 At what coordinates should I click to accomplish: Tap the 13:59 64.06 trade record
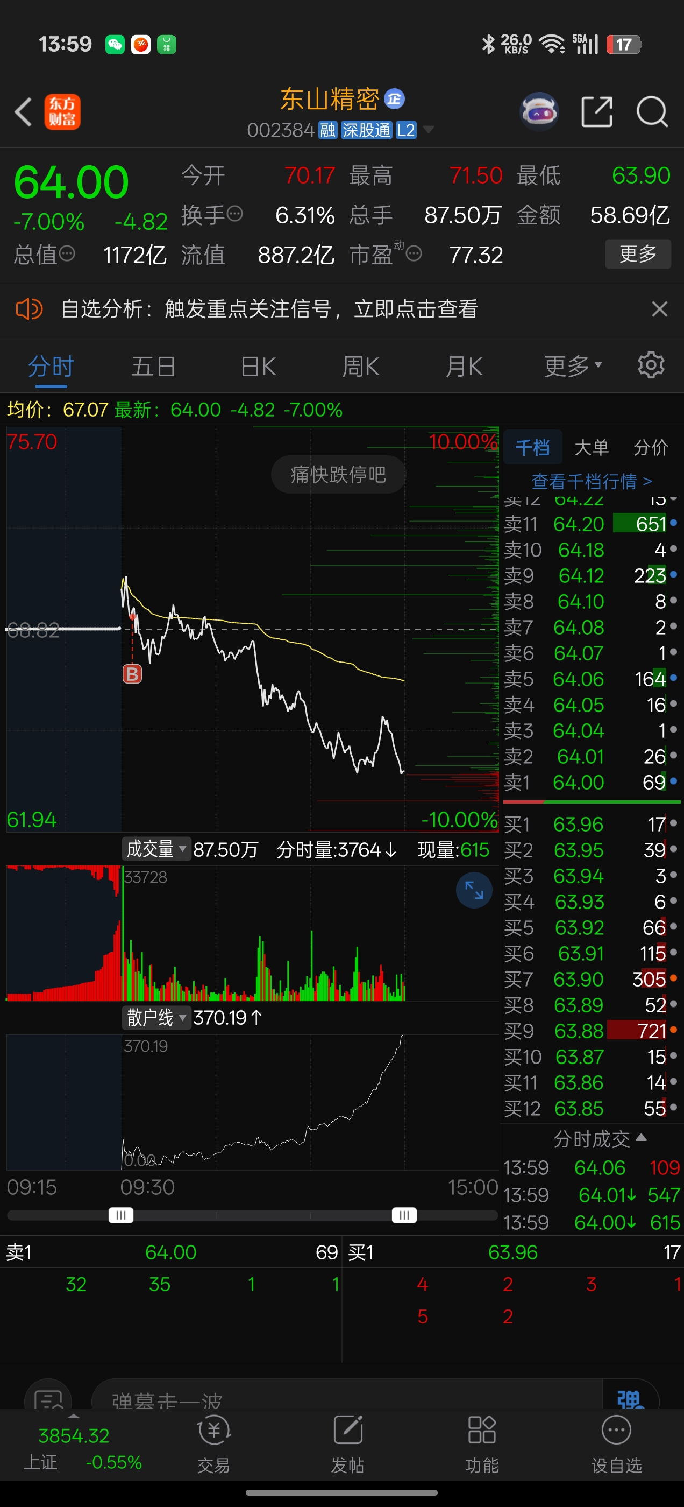[592, 1168]
